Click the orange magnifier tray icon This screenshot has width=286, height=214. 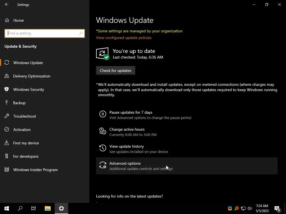[237, 208]
